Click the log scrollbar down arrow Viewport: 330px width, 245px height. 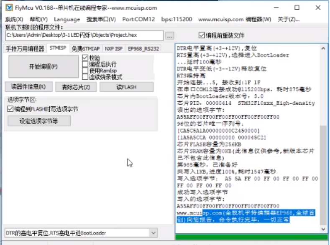click(323, 229)
